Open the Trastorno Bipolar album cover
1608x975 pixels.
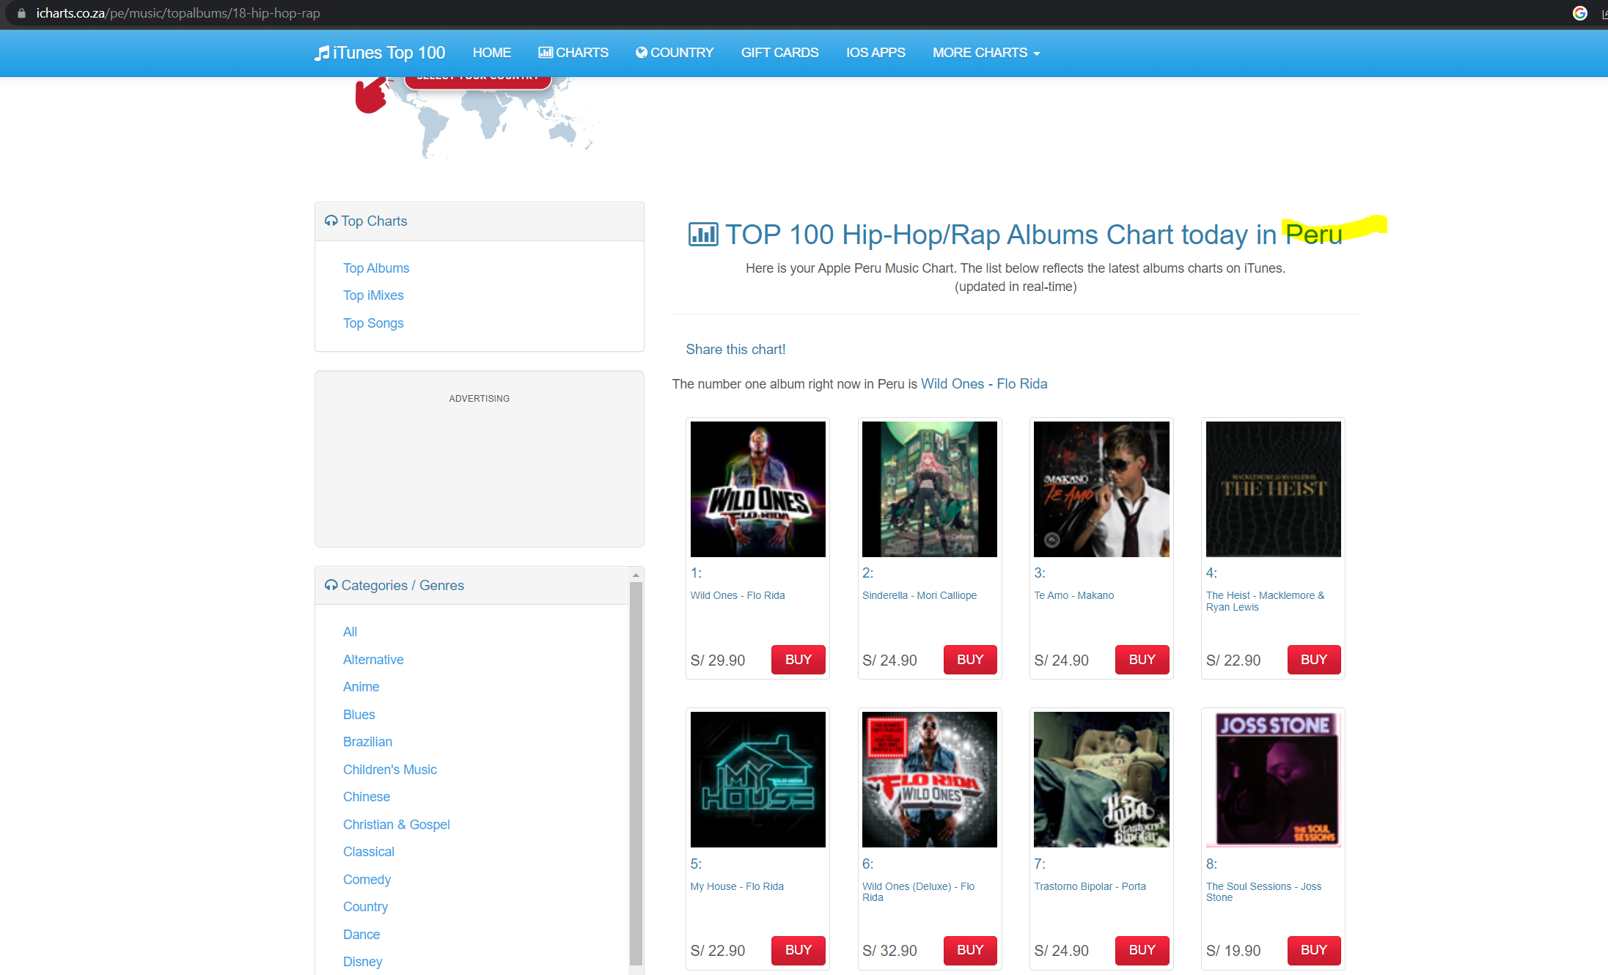pos(1101,780)
